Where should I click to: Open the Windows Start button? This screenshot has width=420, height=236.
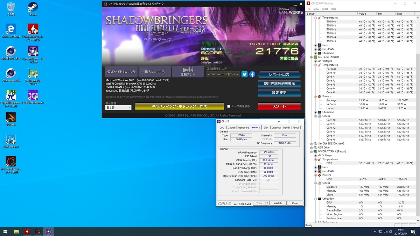5,231
